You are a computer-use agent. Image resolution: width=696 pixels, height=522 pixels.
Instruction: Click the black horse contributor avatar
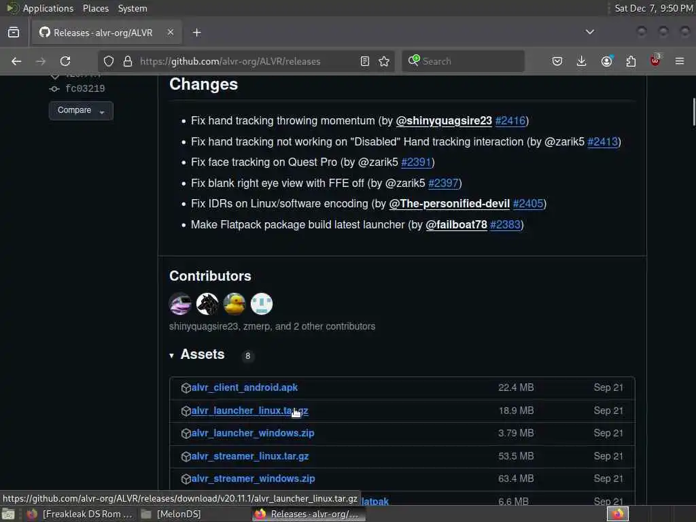pos(207,304)
